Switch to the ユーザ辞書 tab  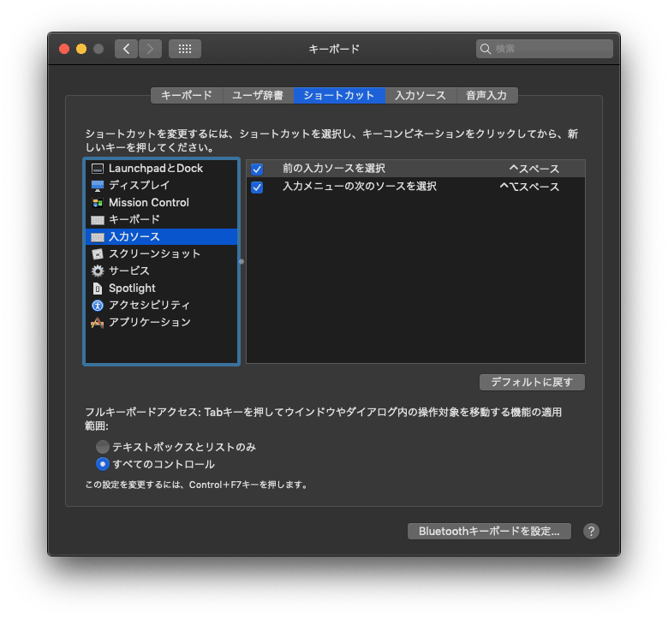click(258, 95)
